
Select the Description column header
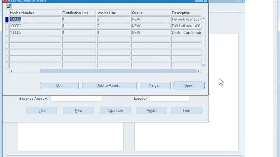click(x=186, y=13)
